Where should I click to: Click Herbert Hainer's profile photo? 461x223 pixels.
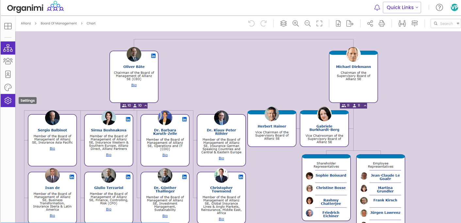pos(272,114)
